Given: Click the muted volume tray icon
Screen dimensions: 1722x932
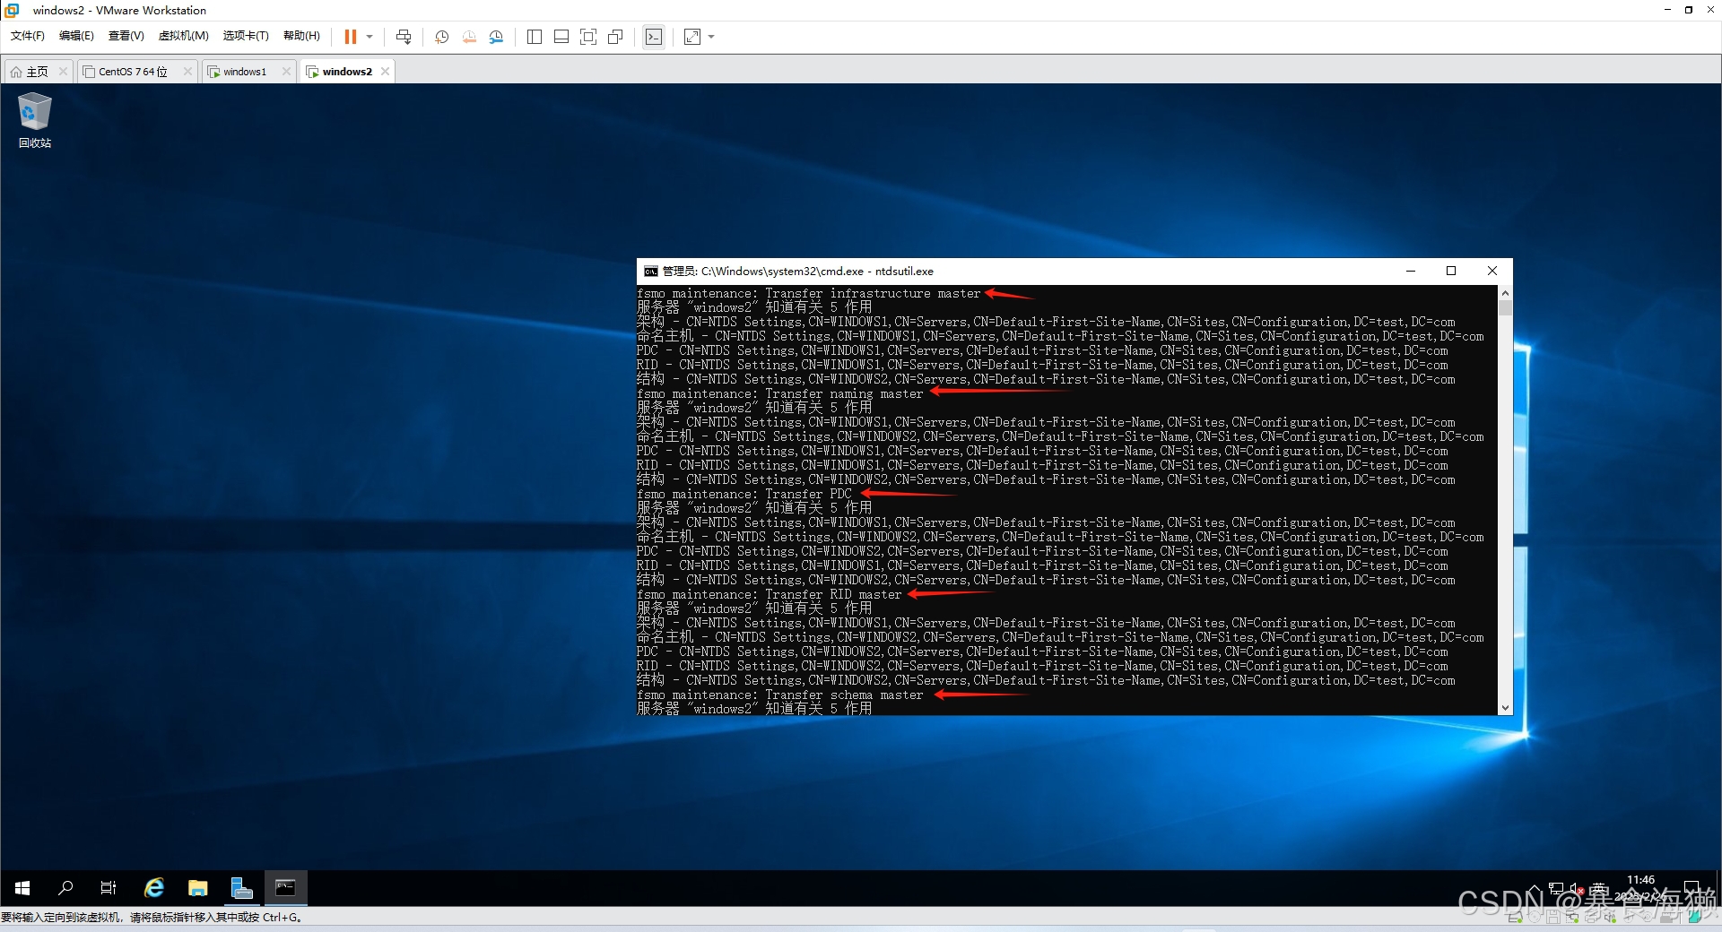Looking at the screenshot, I should 1576,889.
